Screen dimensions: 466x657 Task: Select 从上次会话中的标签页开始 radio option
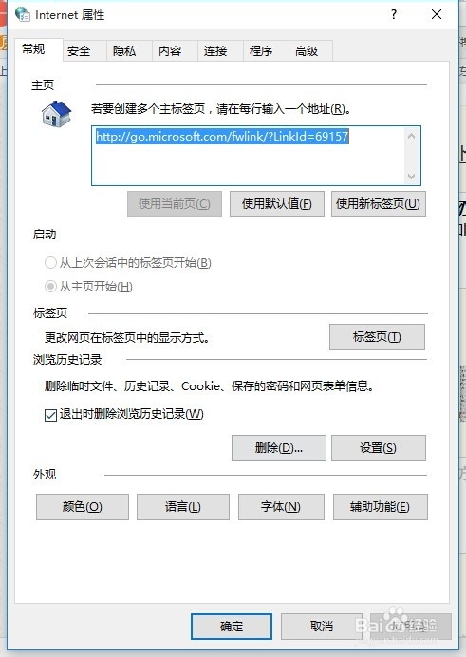click(50, 263)
